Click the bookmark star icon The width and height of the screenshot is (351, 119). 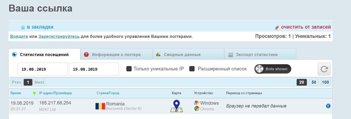coord(23,27)
